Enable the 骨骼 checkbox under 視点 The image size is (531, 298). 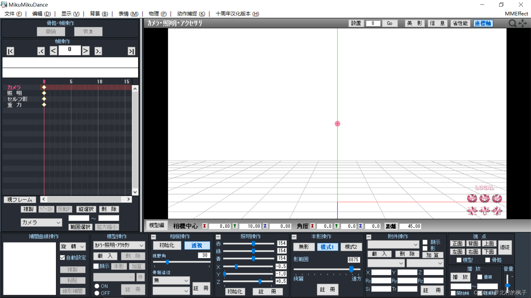[x=488, y=260]
